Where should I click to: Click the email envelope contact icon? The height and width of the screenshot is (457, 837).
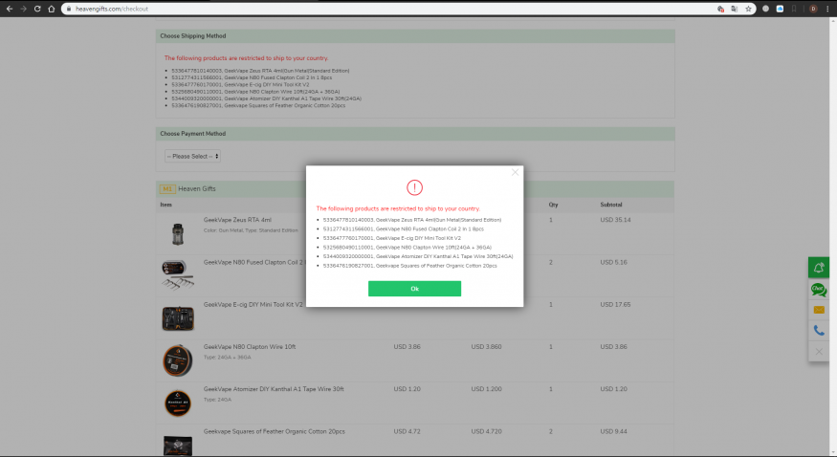coord(819,310)
